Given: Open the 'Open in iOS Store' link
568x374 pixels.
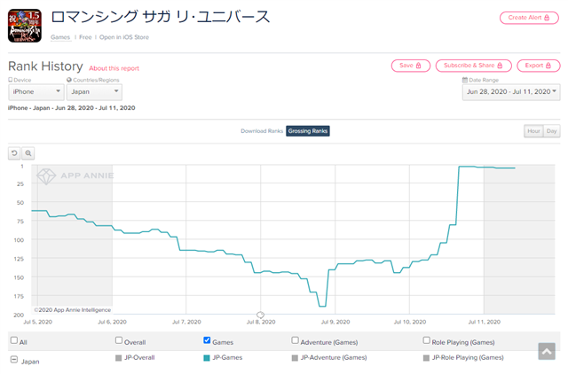Looking at the screenshot, I should tap(124, 37).
